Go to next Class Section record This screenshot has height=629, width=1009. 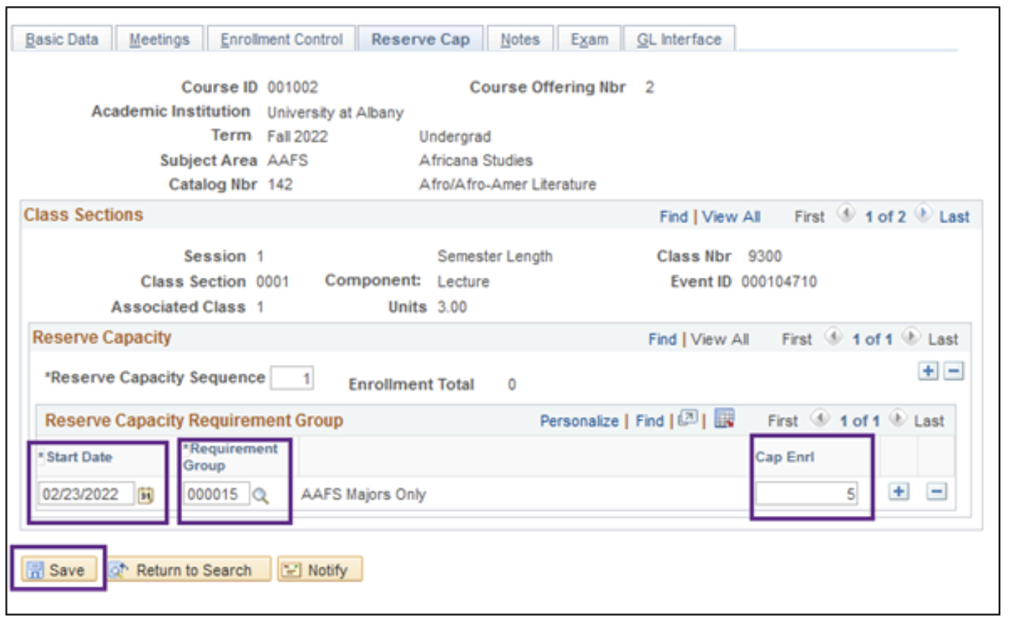923,214
